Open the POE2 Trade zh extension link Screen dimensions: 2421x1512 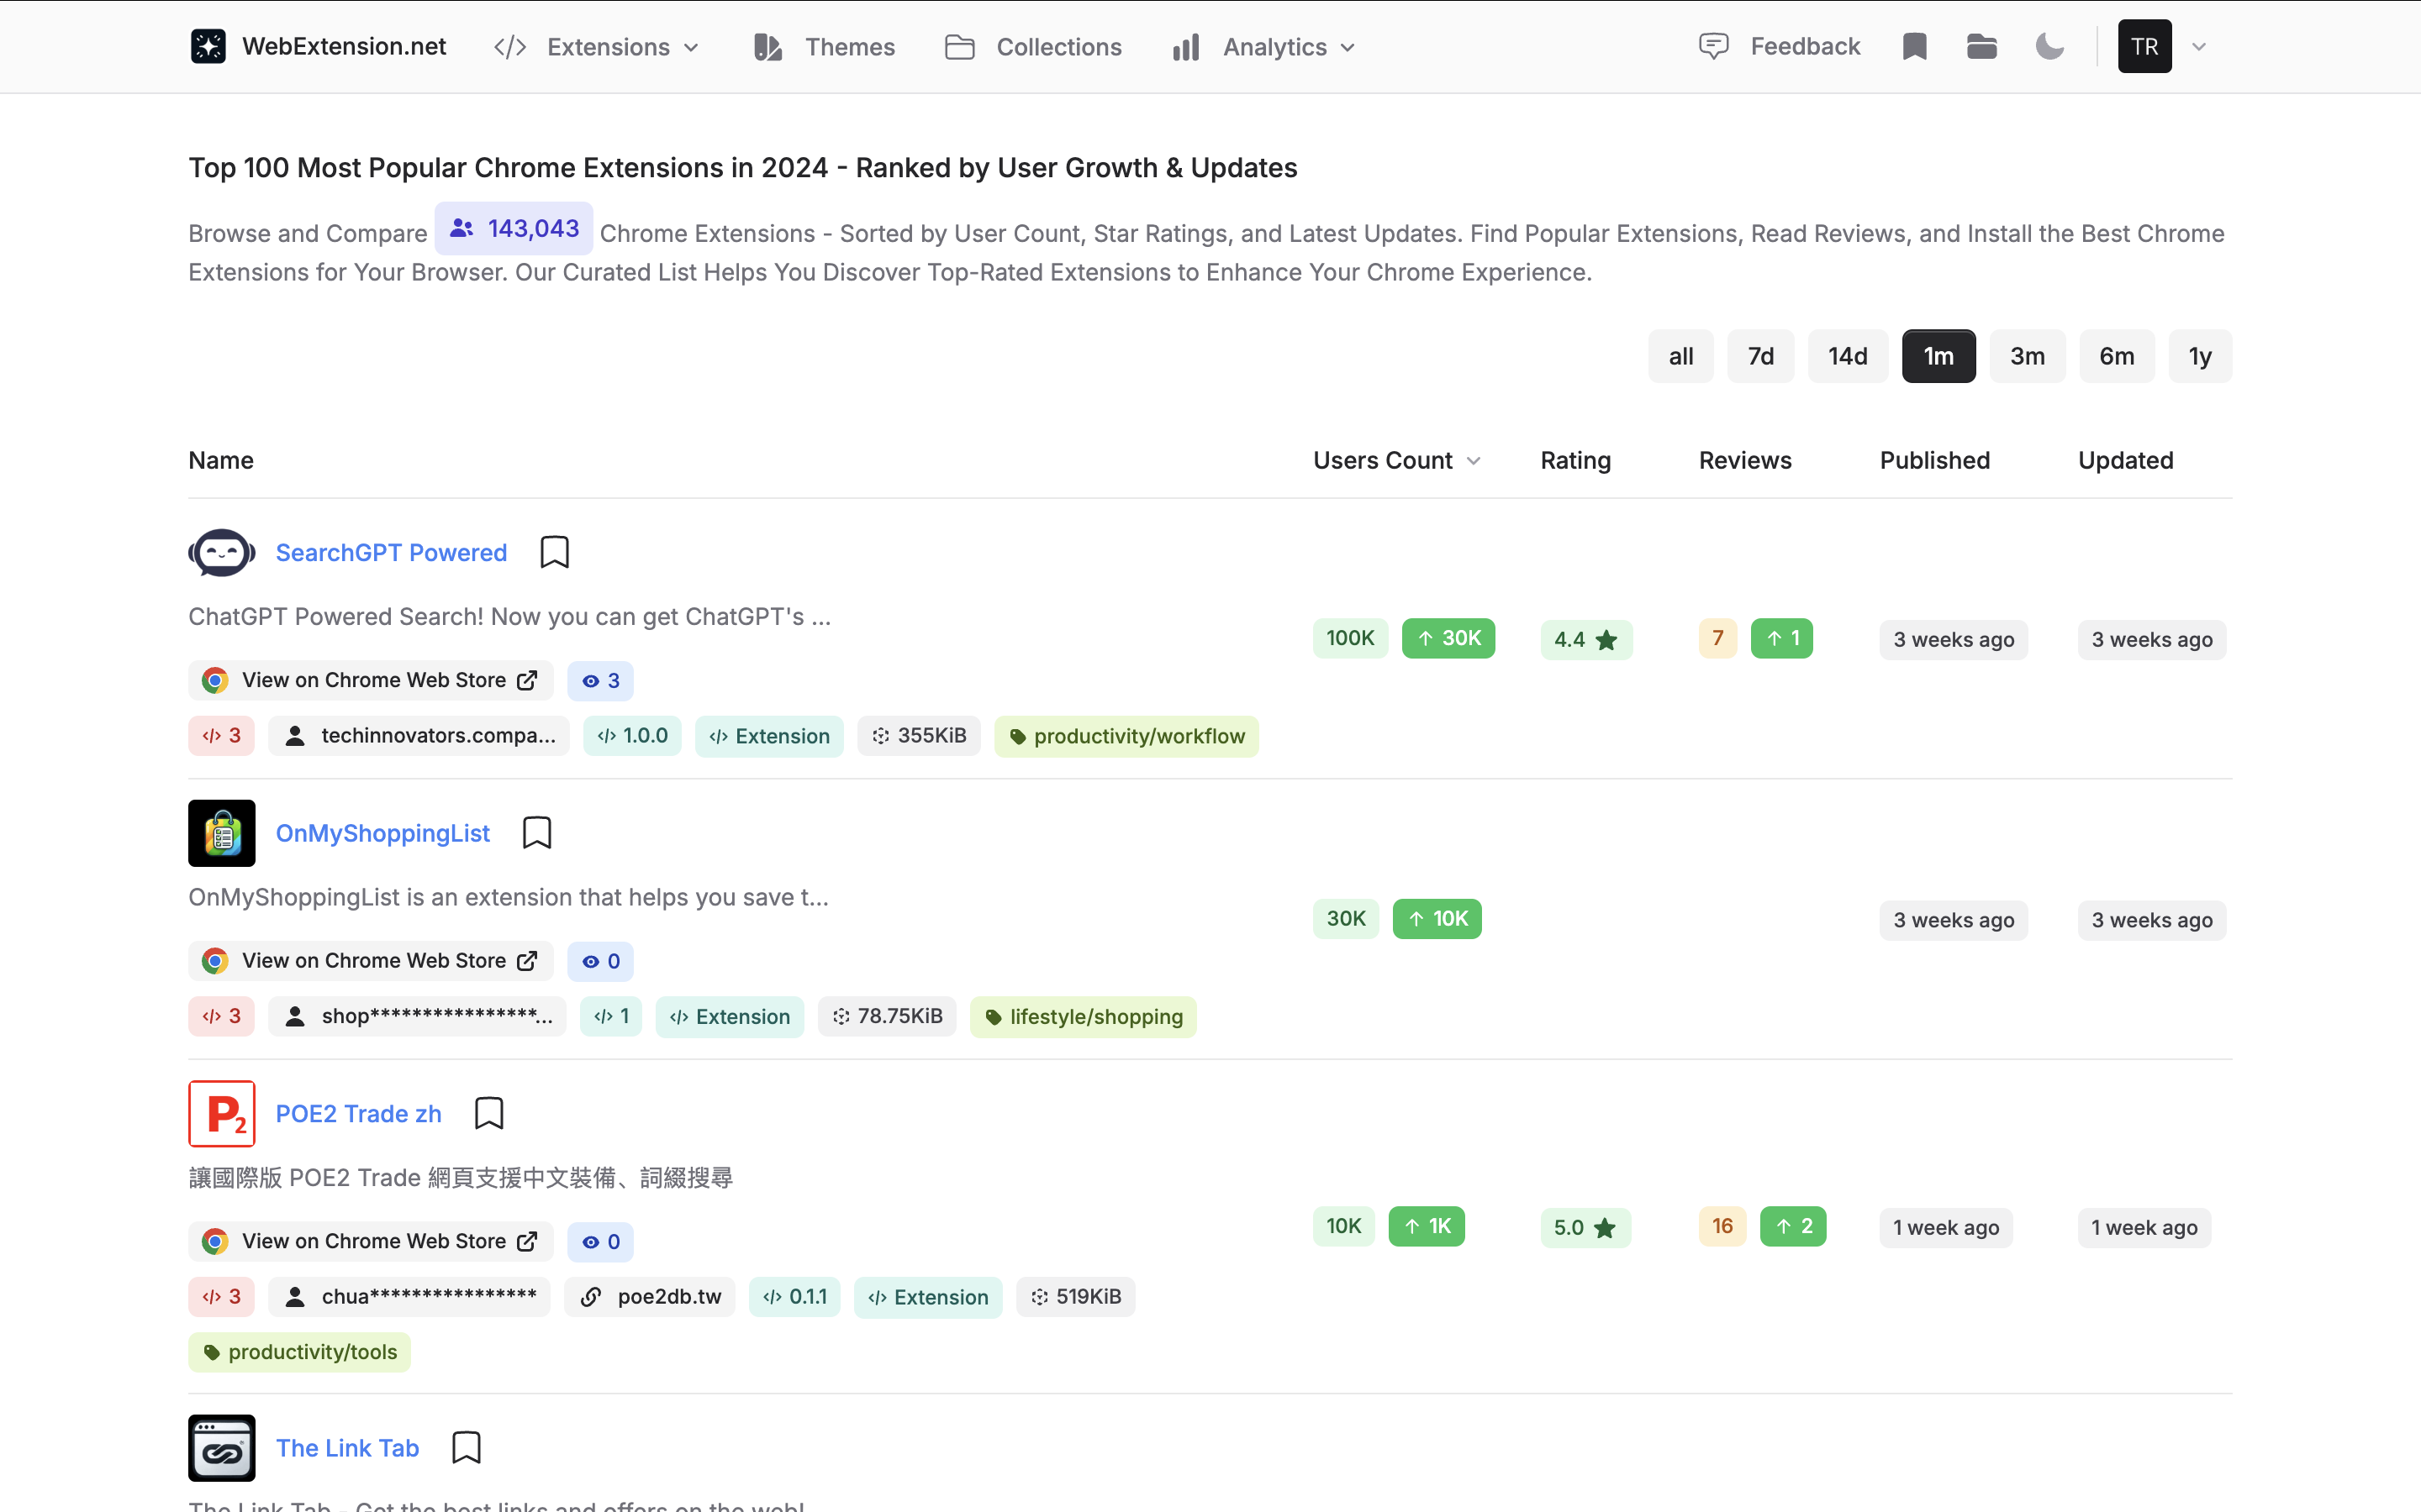pos(358,1113)
